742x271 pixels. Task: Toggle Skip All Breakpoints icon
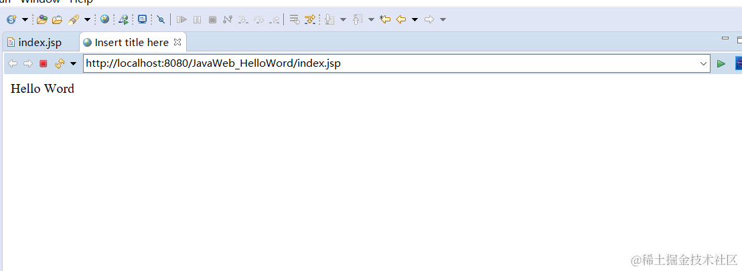tap(161, 20)
